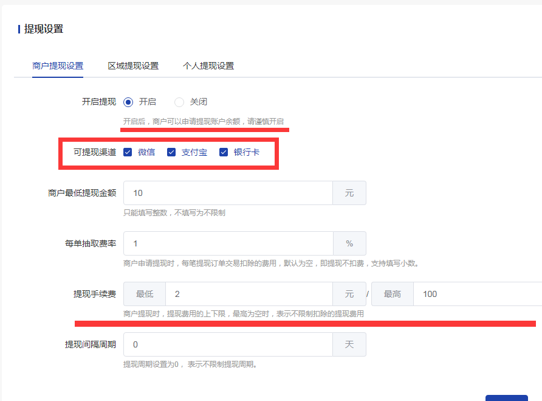Click the 每单抽取费率 input field
The width and height of the screenshot is (542, 401).
pyautogui.click(x=228, y=243)
